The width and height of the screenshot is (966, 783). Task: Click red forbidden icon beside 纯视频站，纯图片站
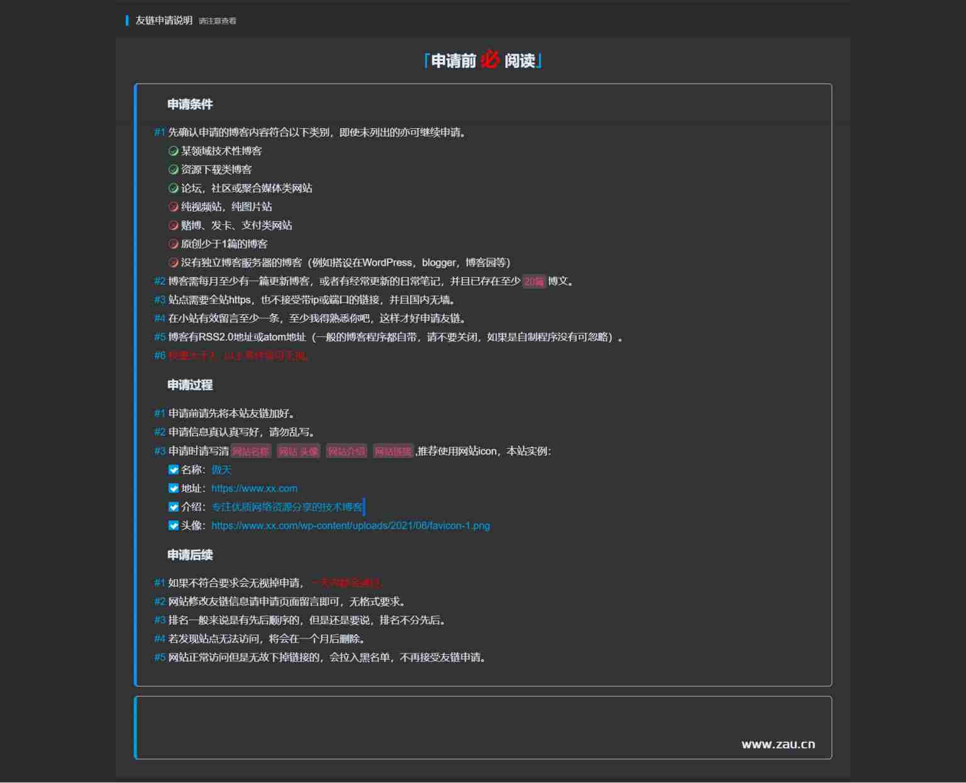click(x=174, y=207)
